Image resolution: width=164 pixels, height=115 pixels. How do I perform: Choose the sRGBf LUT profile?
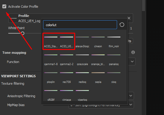click(x=51, y=95)
